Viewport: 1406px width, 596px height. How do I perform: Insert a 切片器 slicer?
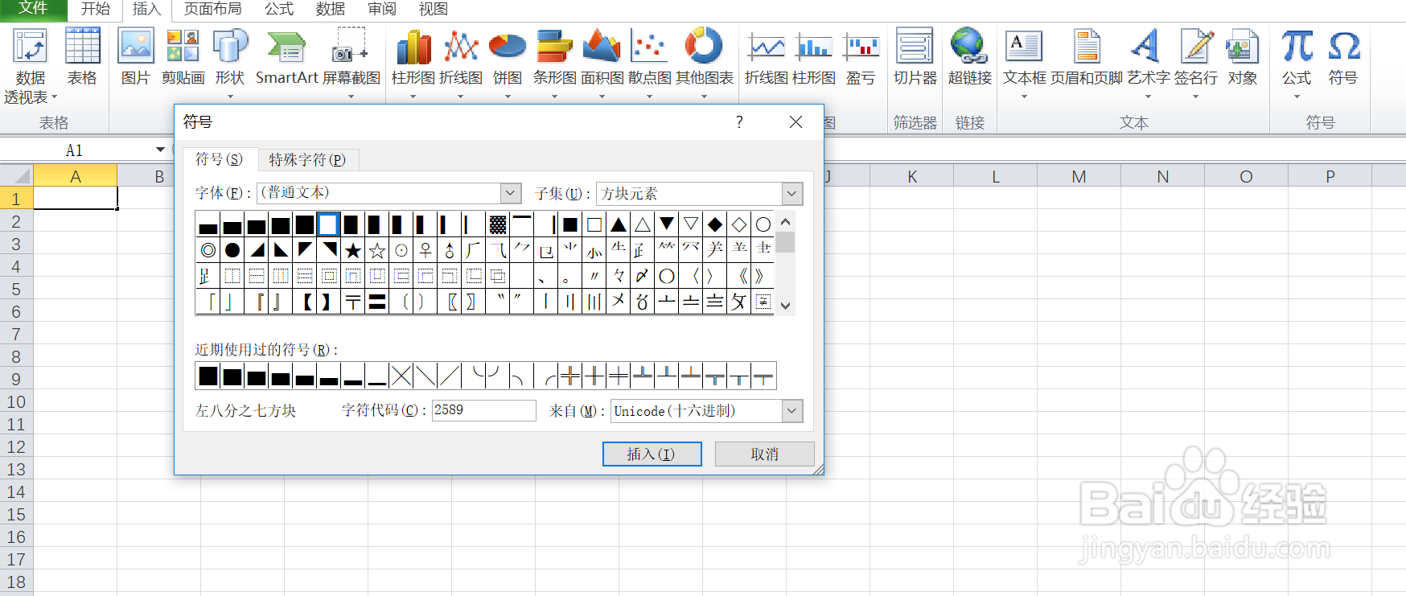pyautogui.click(x=915, y=56)
